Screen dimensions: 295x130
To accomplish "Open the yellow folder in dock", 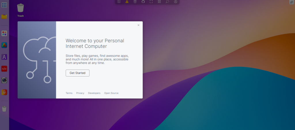I will coord(4,16).
